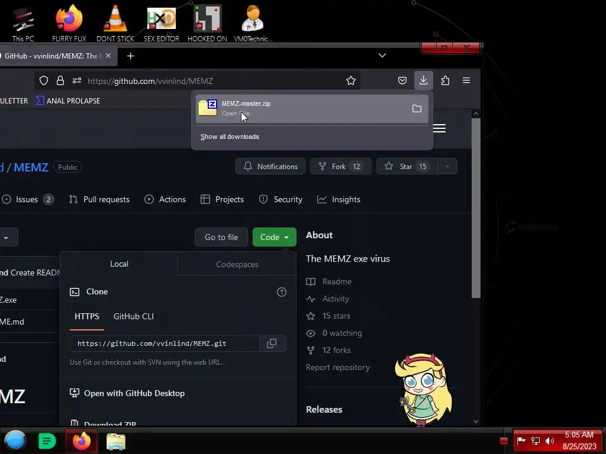Open the Firefox application menu
The width and height of the screenshot is (606, 454).
[x=466, y=80]
